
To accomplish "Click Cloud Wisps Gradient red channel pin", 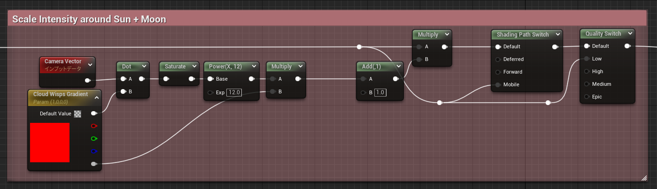I will (x=94, y=126).
